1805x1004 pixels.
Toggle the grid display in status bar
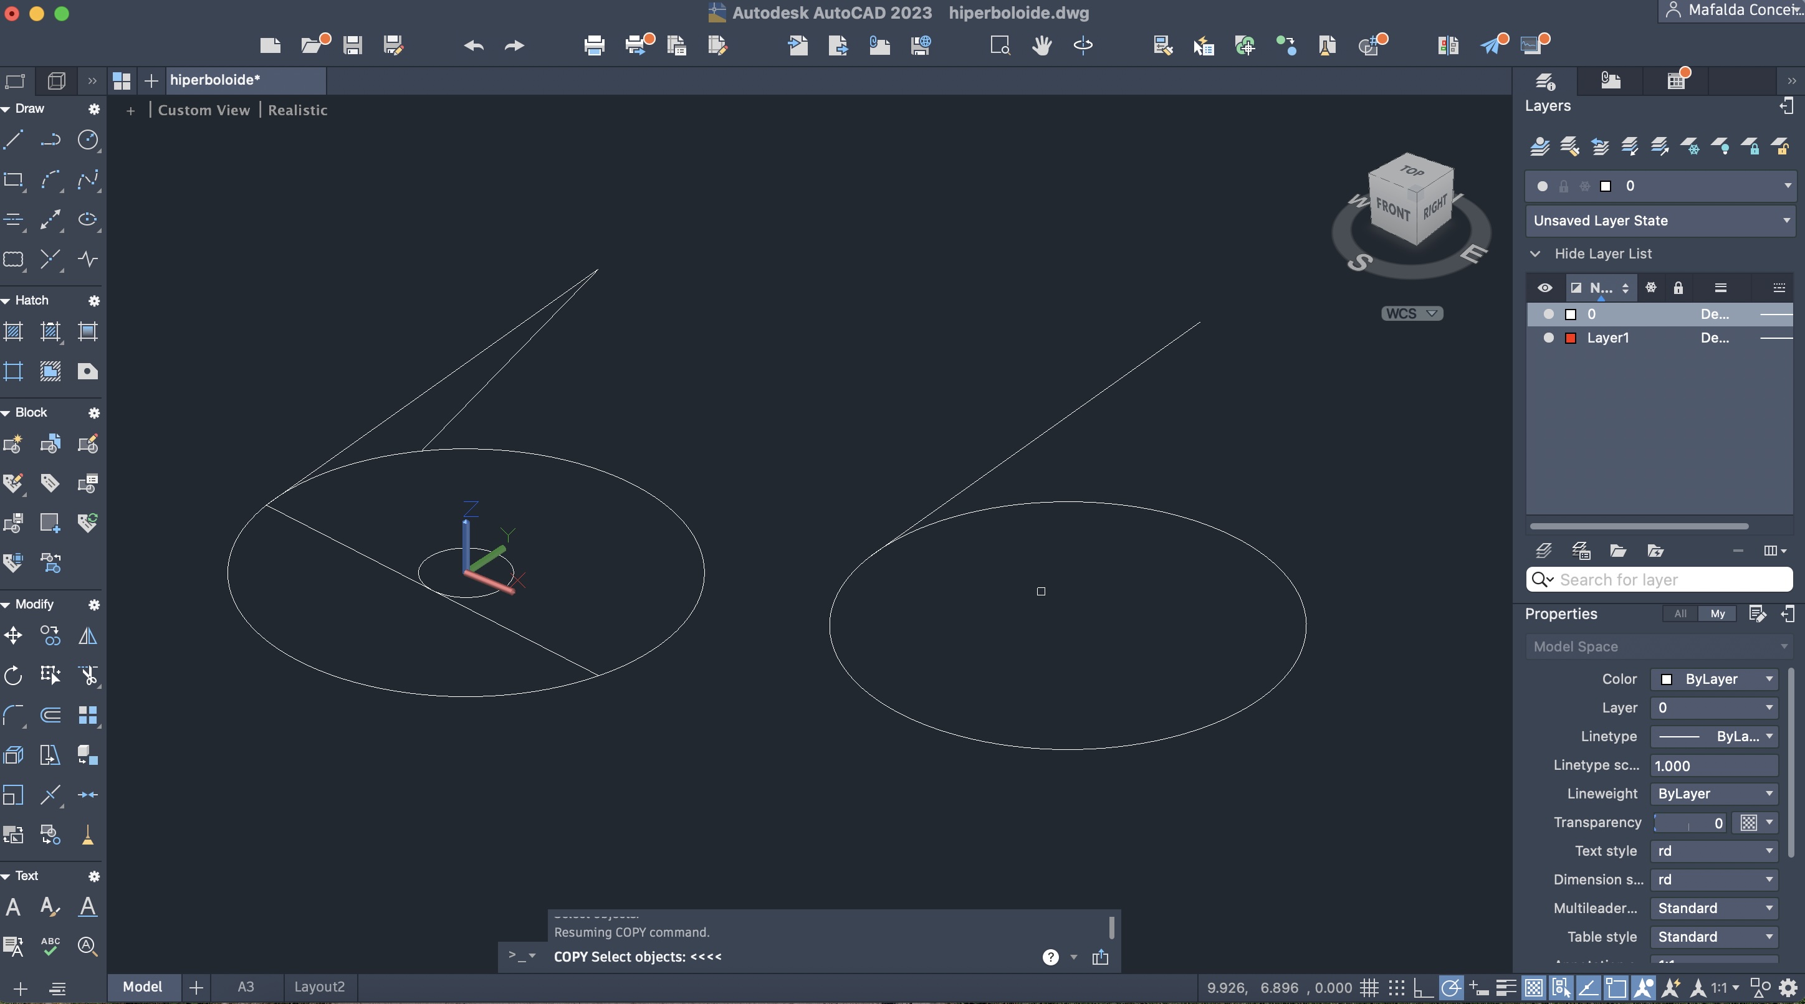pos(1369,988)
